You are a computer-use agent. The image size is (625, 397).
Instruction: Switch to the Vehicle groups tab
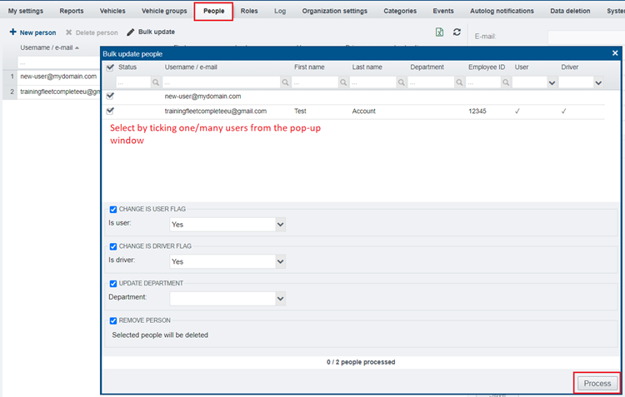[x=164, y=11]
